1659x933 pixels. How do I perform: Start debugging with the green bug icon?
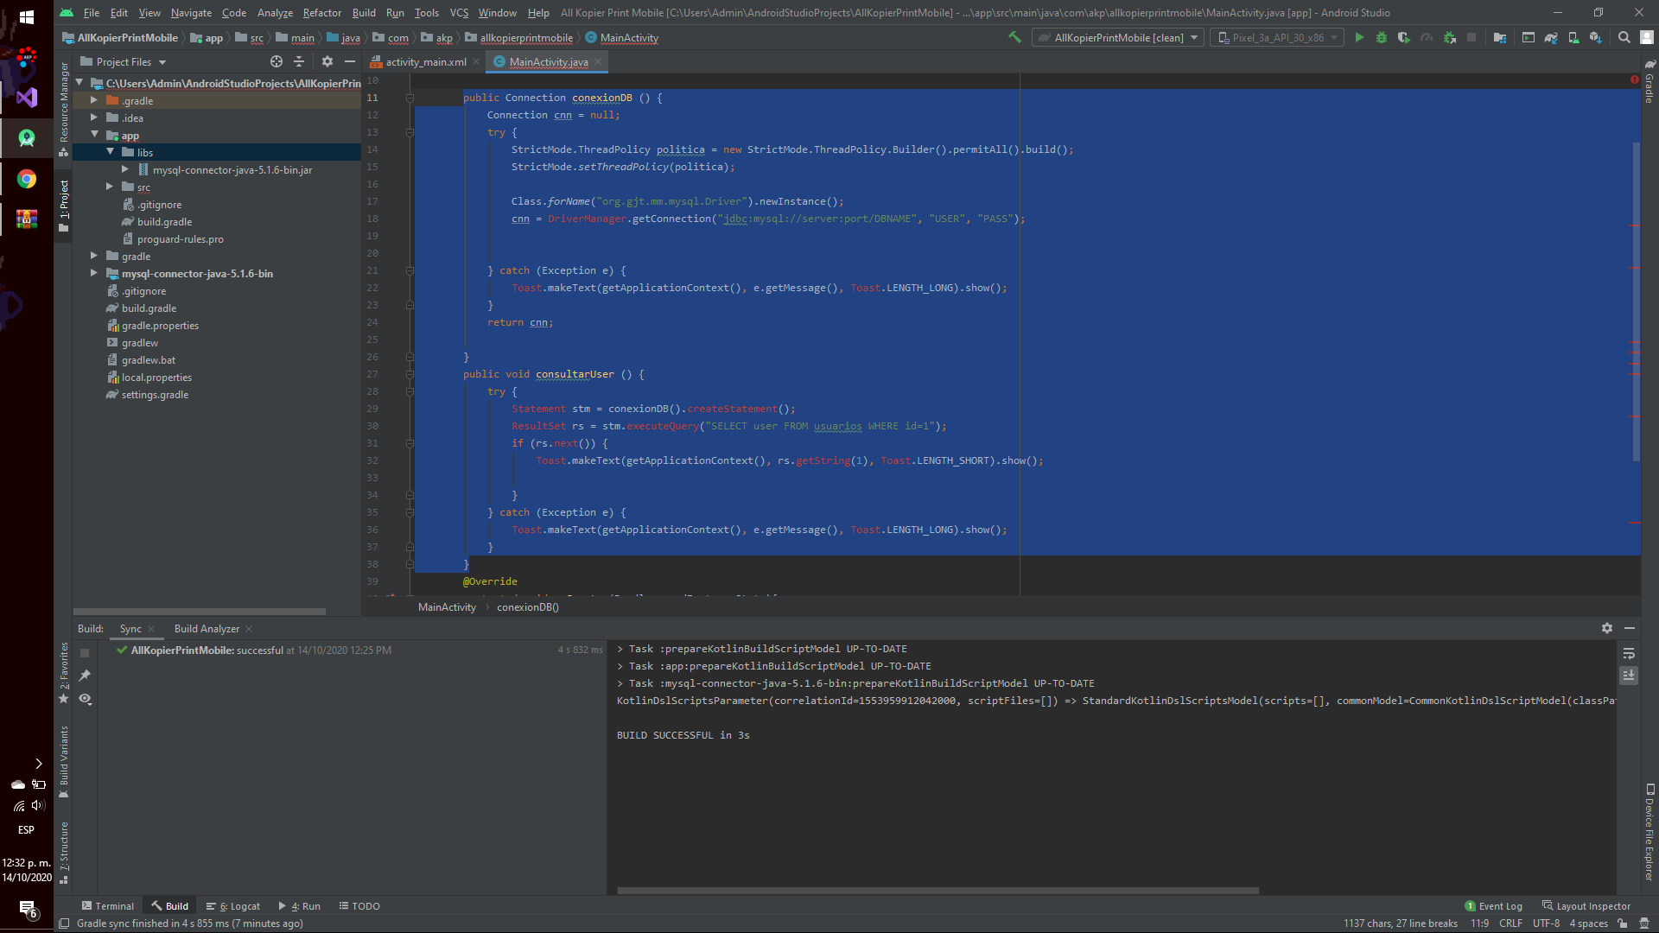click(1382, 37)
